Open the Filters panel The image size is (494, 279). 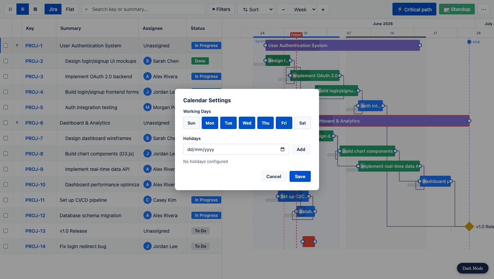(221, 9)
